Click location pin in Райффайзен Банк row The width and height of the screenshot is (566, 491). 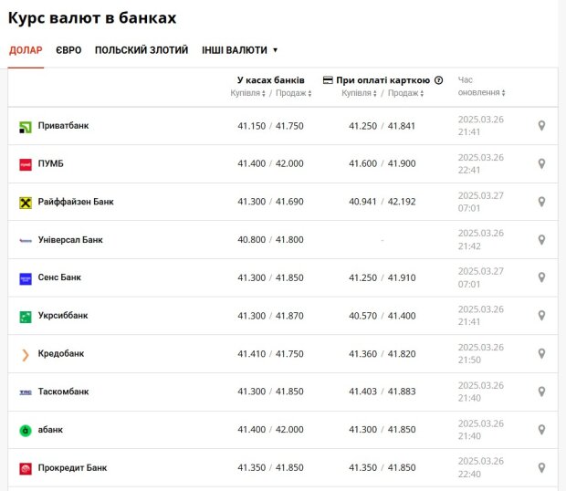point(541,202)
